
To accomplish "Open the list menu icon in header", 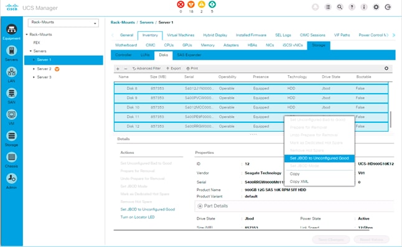I will pyautogui.click(x=328, y=7).
